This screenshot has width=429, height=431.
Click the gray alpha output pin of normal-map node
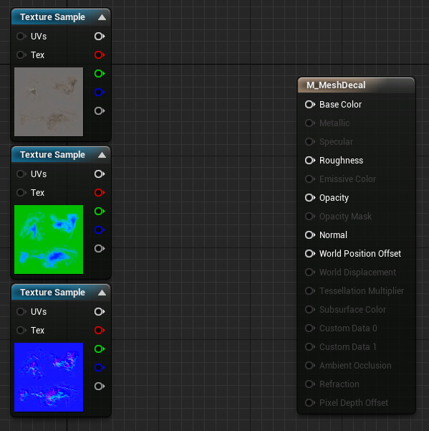(100, 387)
